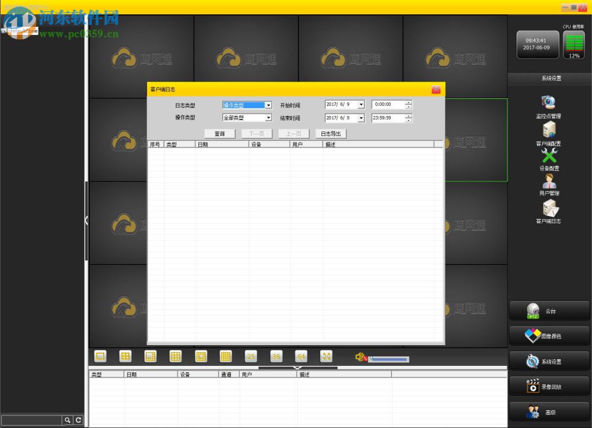Image resolution: width=592 pixels, height=428 pixels.
Task: Click bottom panel 用户 column header
Action: coord(268,374)
